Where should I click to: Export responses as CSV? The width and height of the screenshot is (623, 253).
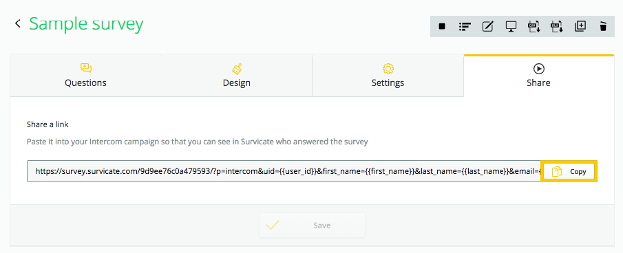[x=534, y=27]
